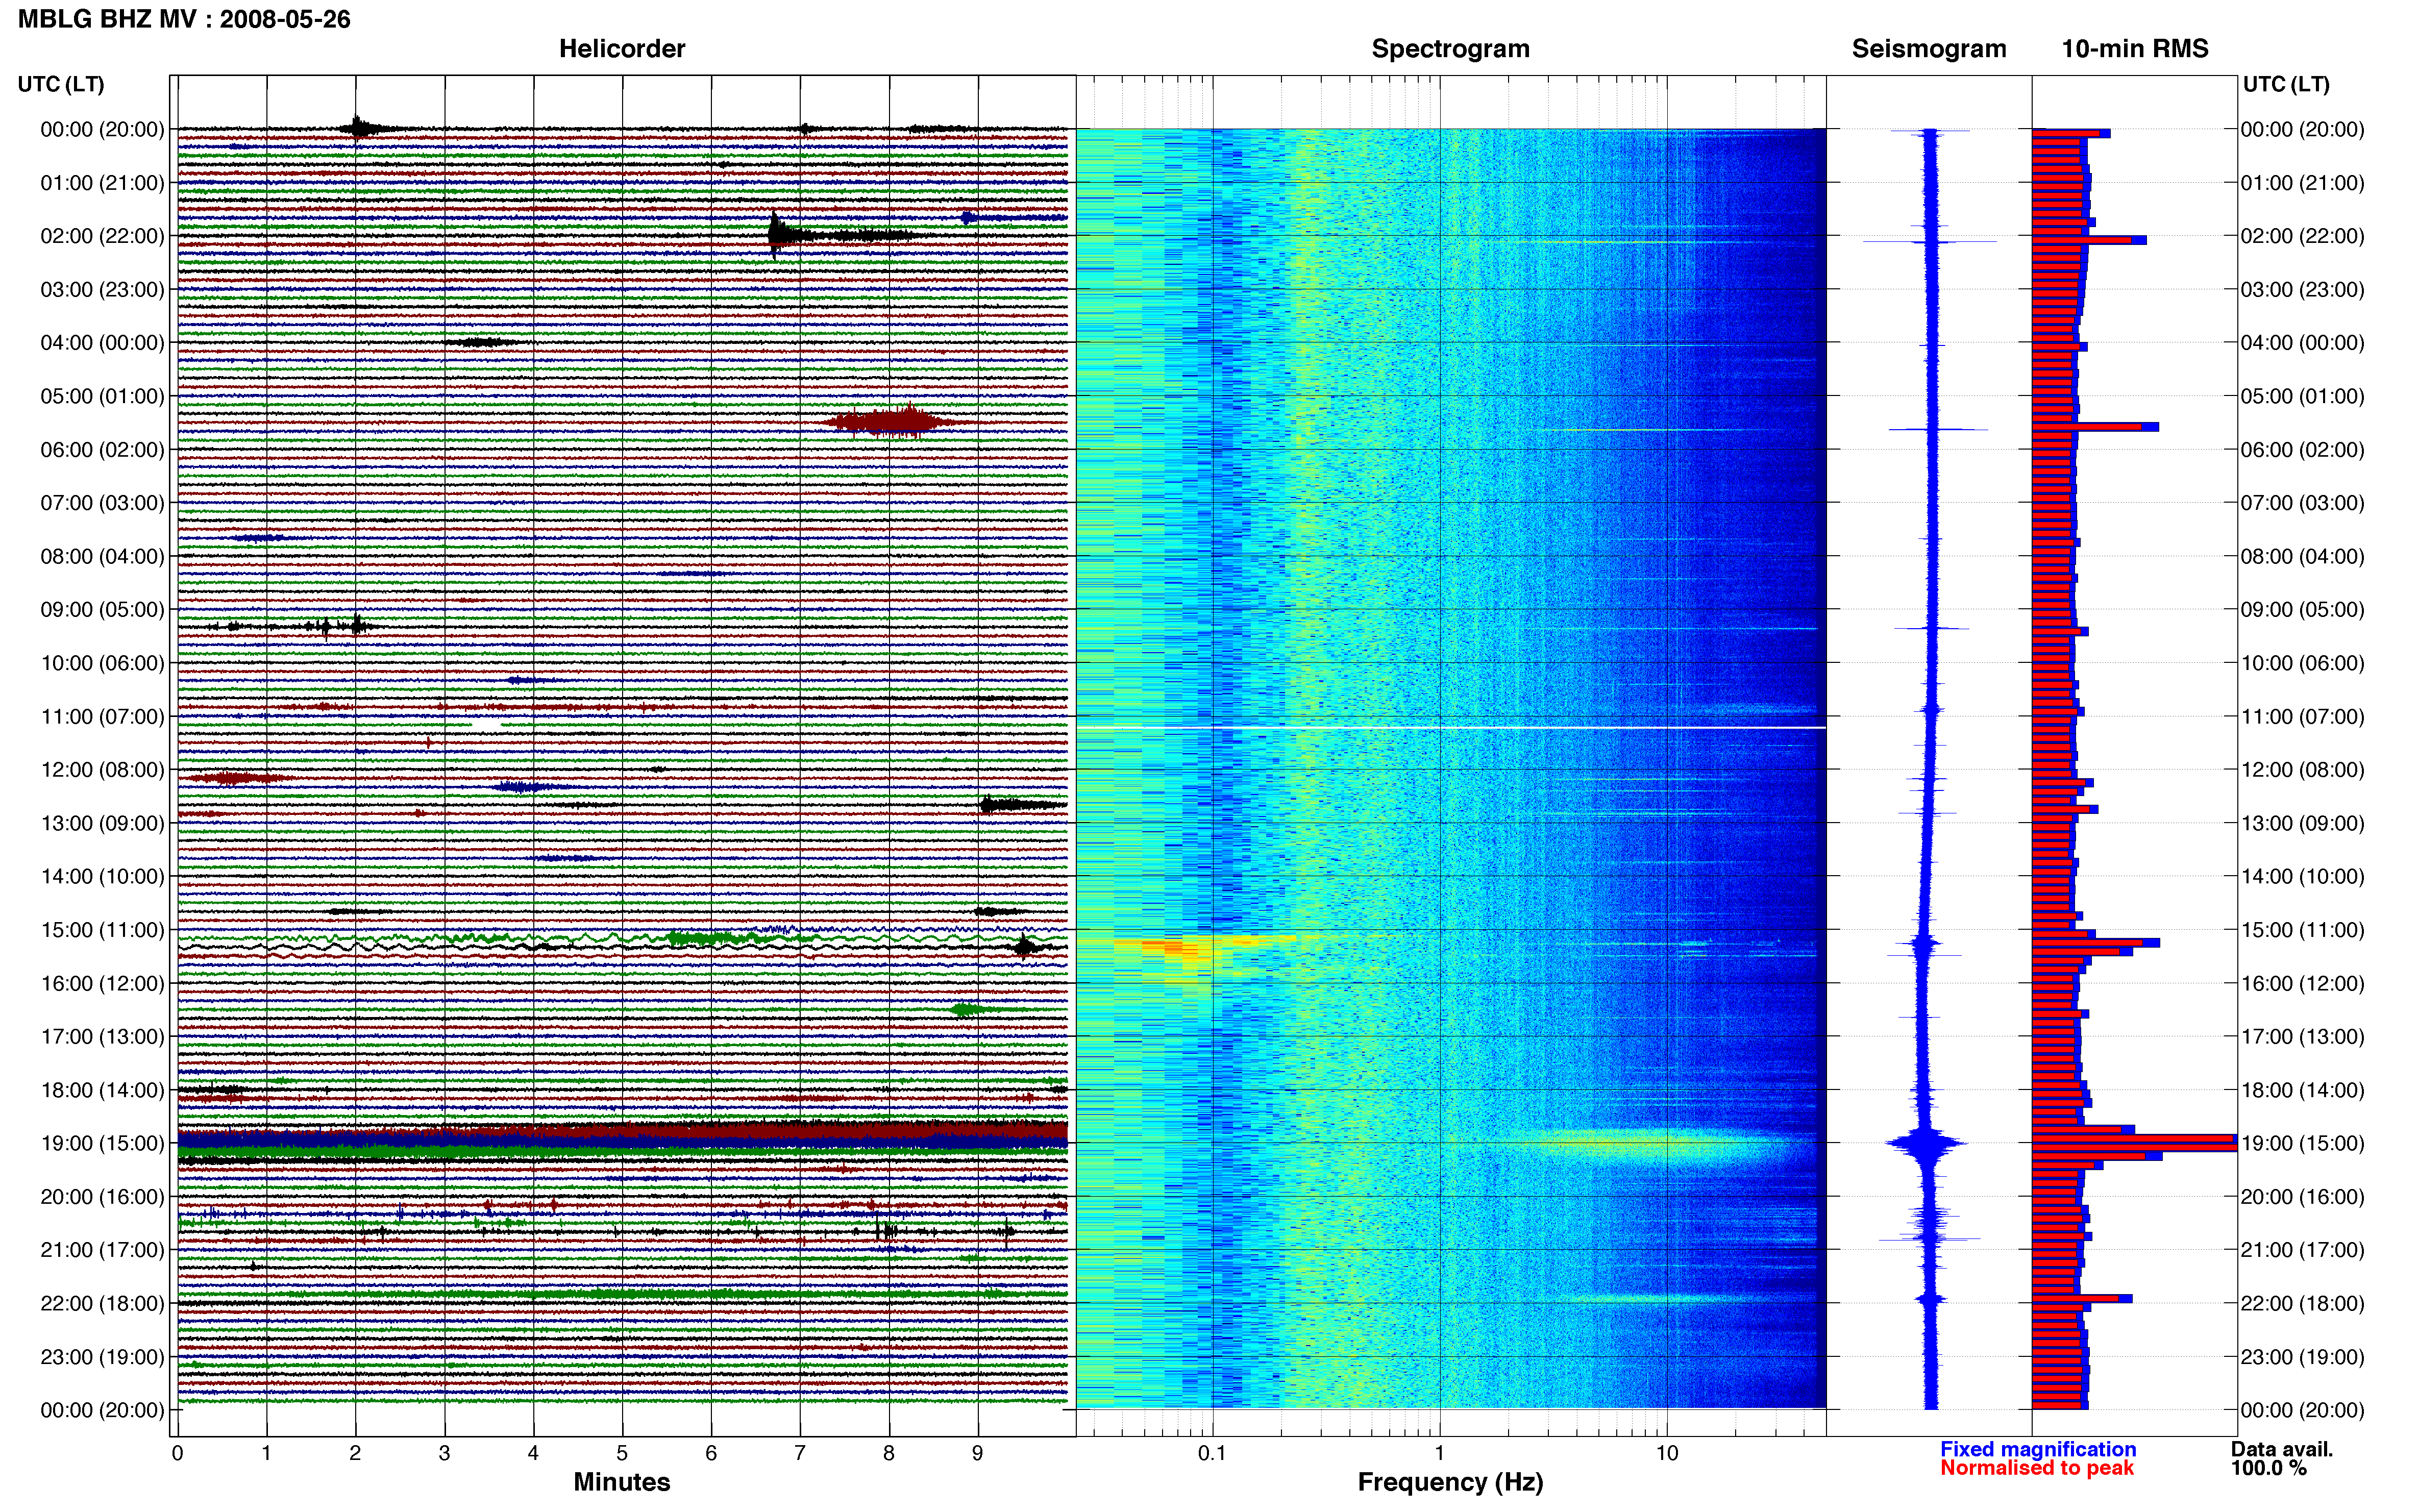Click the 'Spectrogram' panel heading
The height and width of the screenshot is (1512, 2419).
pos(1450,49)
